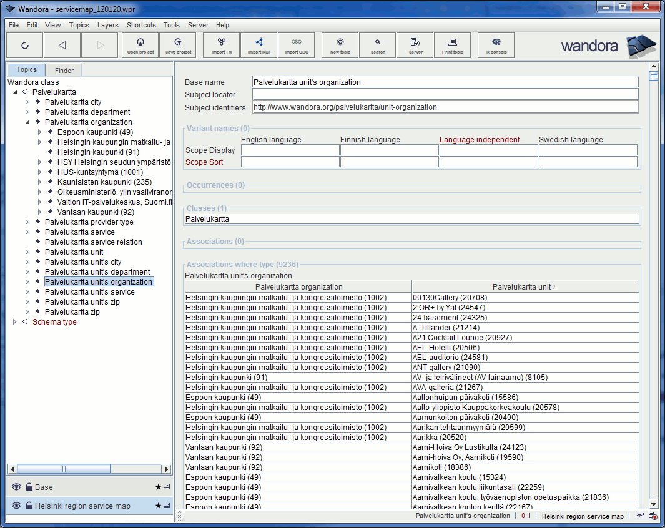
Task: Save the project with the Save project icon
Action: pyautogui.click(x=177, y=44)
